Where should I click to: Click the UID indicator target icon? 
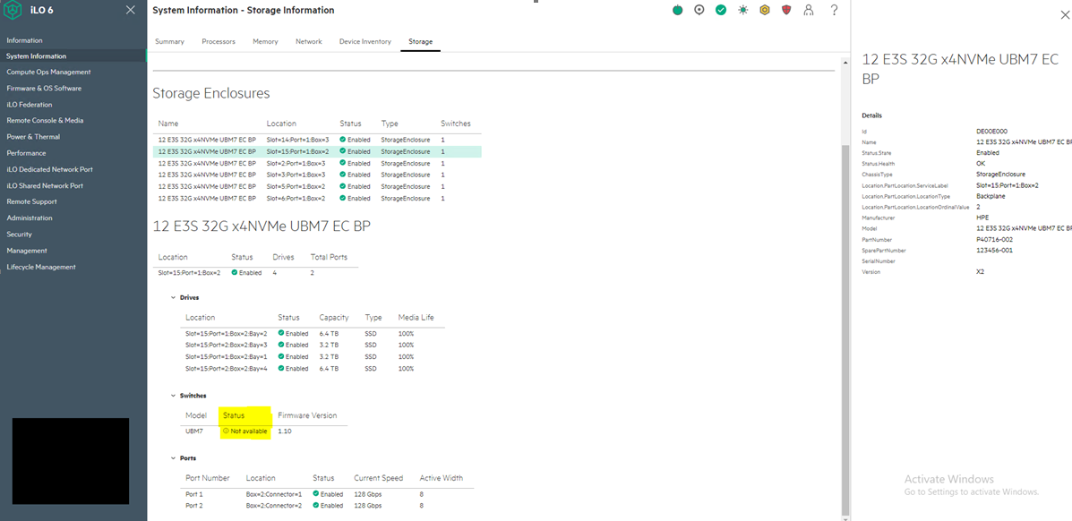[x=699, y=10]
